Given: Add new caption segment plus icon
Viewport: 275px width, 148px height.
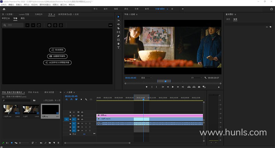Looking at the screenshot, I should click(x=50, y=25).
